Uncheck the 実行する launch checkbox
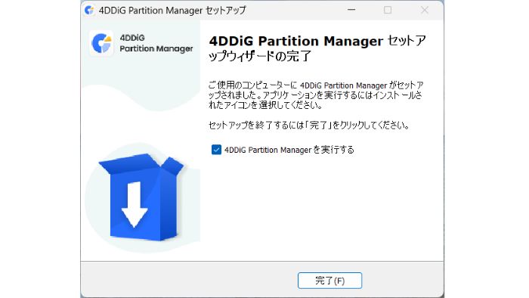 pos(216,150)
